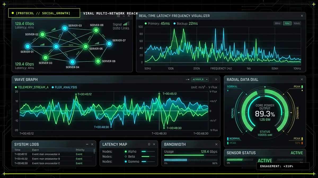Select the SERVER-04 node
Image resolution: width=318 pixels, height=178 pixels.
(x=72, y=62)
